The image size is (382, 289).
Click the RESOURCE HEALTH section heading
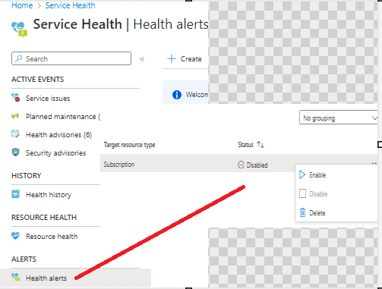(44, 218)
